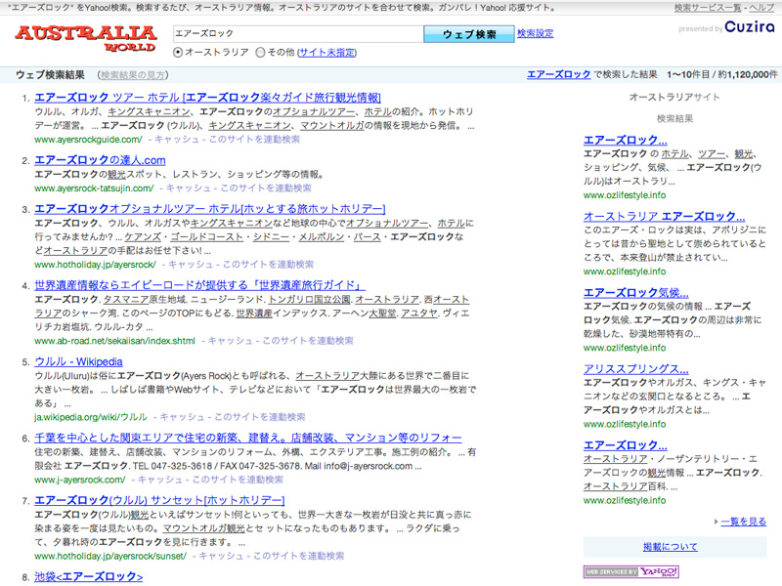Open sidebar オーストラリア エアーズロック... link
The image size is (782, 586).
tap(665, 217)
